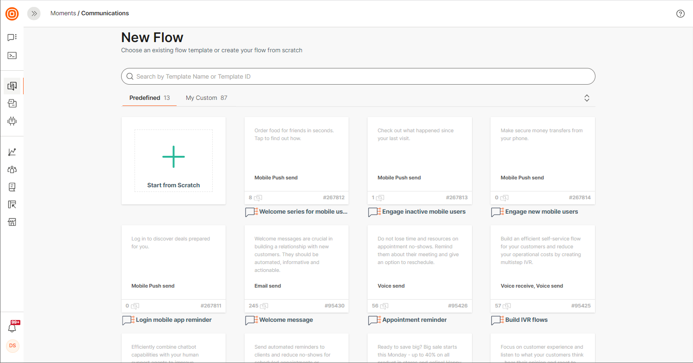Open the terminal console icon in sidebar
The width and height of the screenshot is (693, 363).
click(x=12, y=55)
